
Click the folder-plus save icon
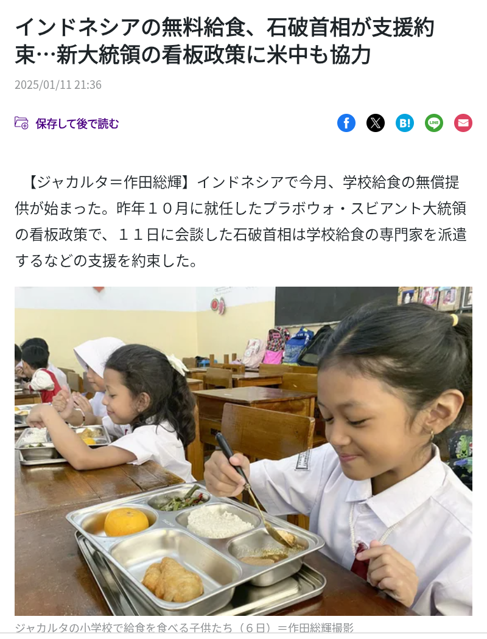(21, 123)
